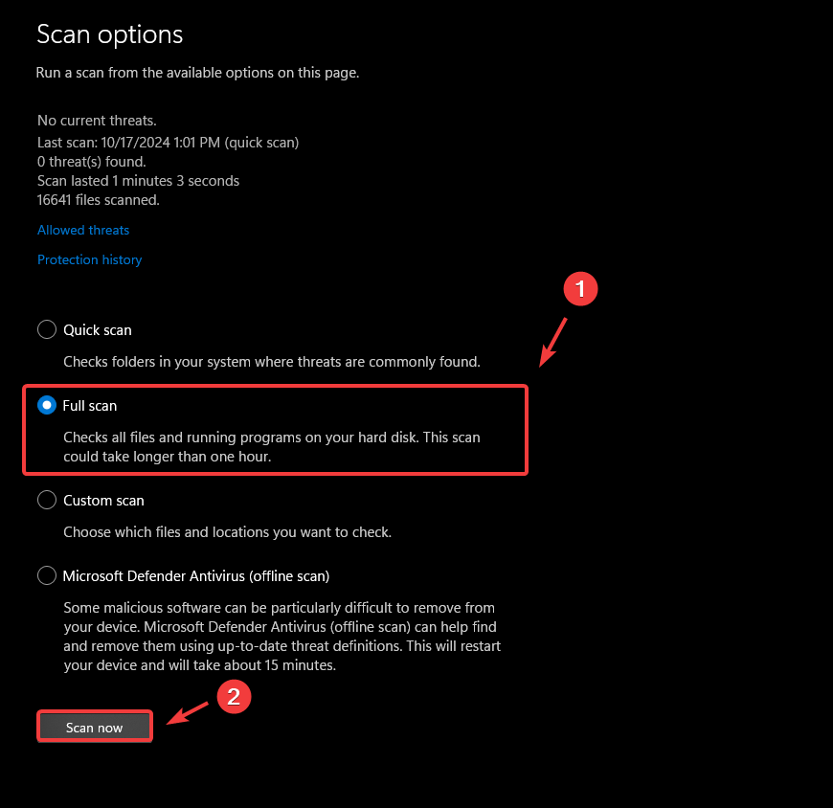833x808 pixels.
Task: Click the "Quick scan" label text
Action: click(x=98, y=330)
